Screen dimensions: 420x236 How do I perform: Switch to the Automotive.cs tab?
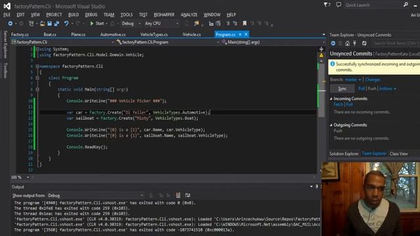click(x=113, y=35)
